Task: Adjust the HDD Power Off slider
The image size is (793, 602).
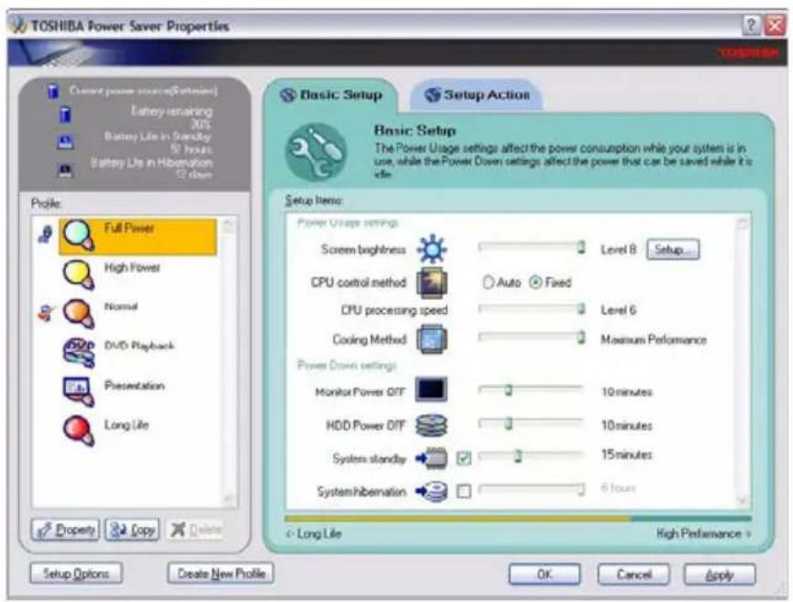Action: tap(532, 422)
